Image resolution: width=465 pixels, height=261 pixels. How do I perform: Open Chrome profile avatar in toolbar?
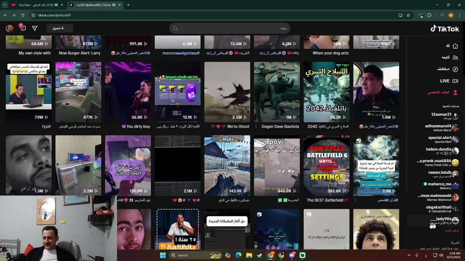point(451,15)
